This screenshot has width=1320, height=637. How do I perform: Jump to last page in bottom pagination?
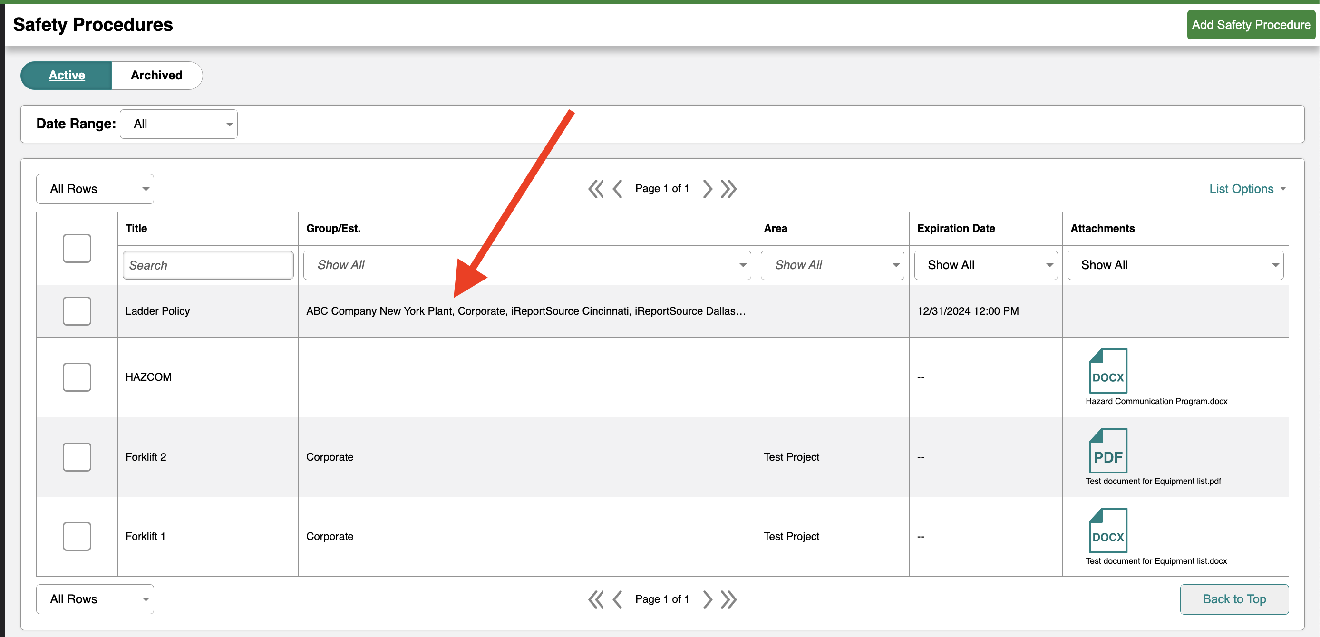728,599
